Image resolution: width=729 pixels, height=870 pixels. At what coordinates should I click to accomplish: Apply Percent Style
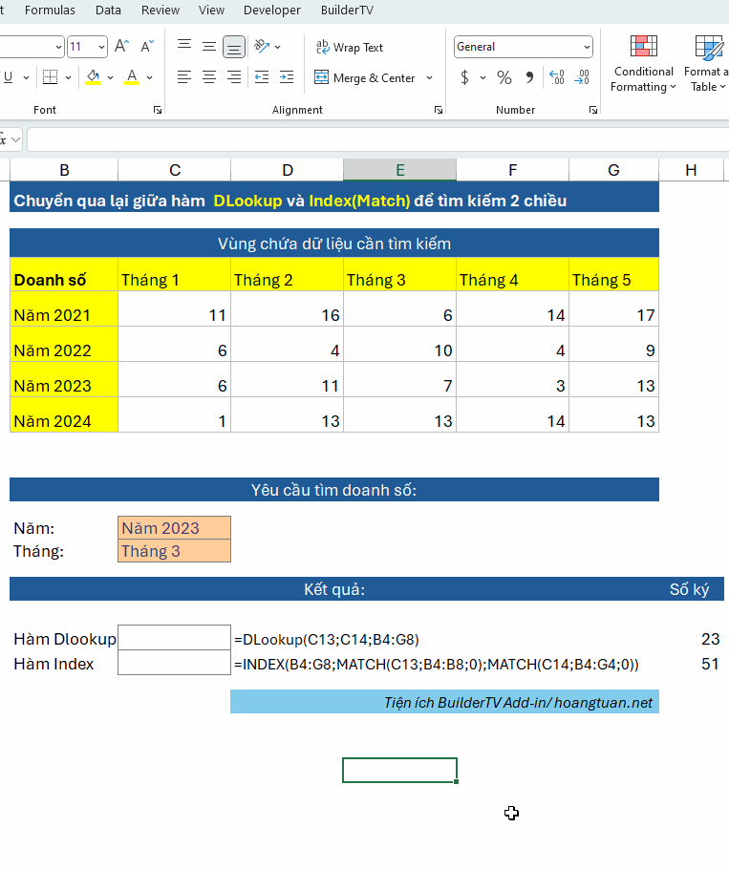(x=504, y=77)
